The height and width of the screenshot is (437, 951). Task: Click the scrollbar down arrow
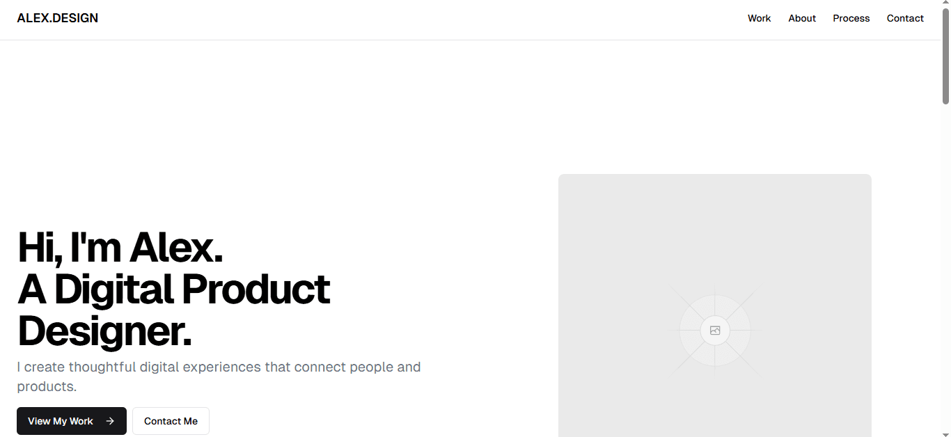pos(945,432)
